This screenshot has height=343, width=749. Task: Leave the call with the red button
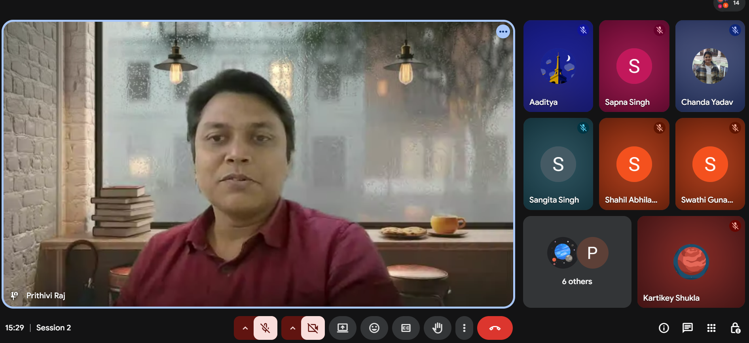coord(495,328)
